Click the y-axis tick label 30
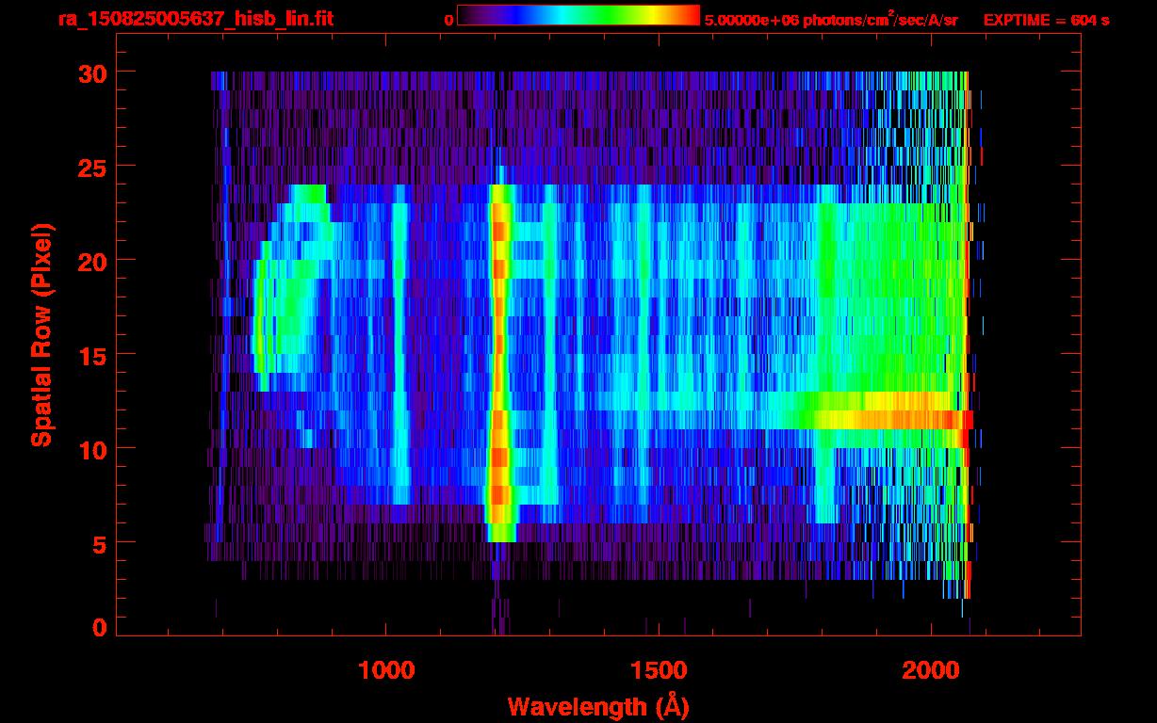The width and height of the screenshot is (1157, 723). point(91,72)
